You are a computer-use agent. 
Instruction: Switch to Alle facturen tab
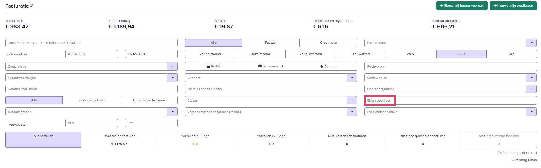click(x=43, y=140)
